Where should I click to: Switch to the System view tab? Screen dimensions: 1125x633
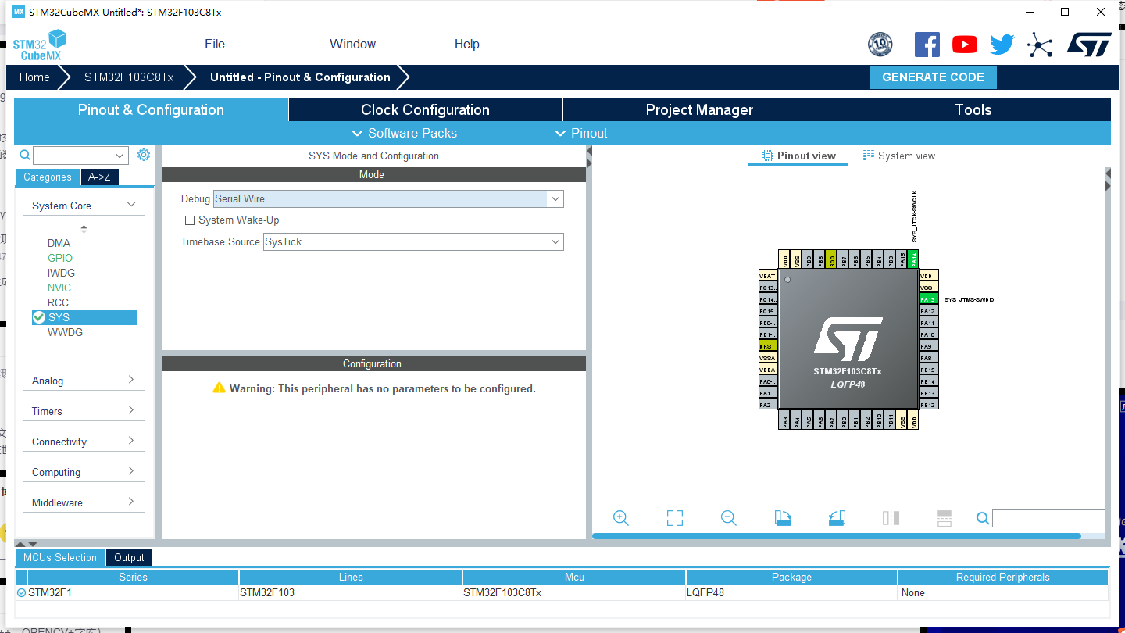899,156
